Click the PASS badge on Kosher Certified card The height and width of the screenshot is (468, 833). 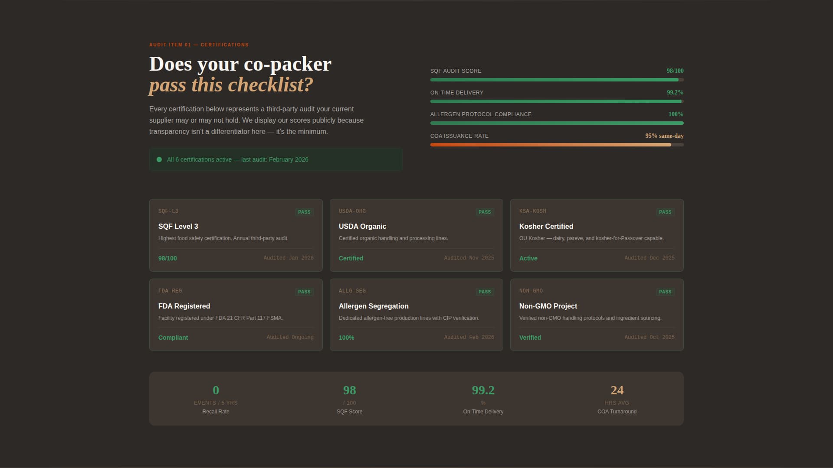tap(665, 212)
